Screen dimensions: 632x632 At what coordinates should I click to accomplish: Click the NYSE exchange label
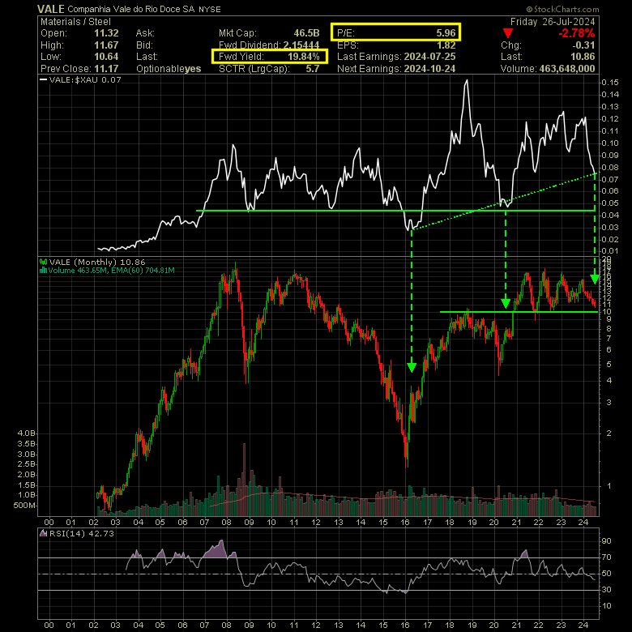(x=210, y=9)
